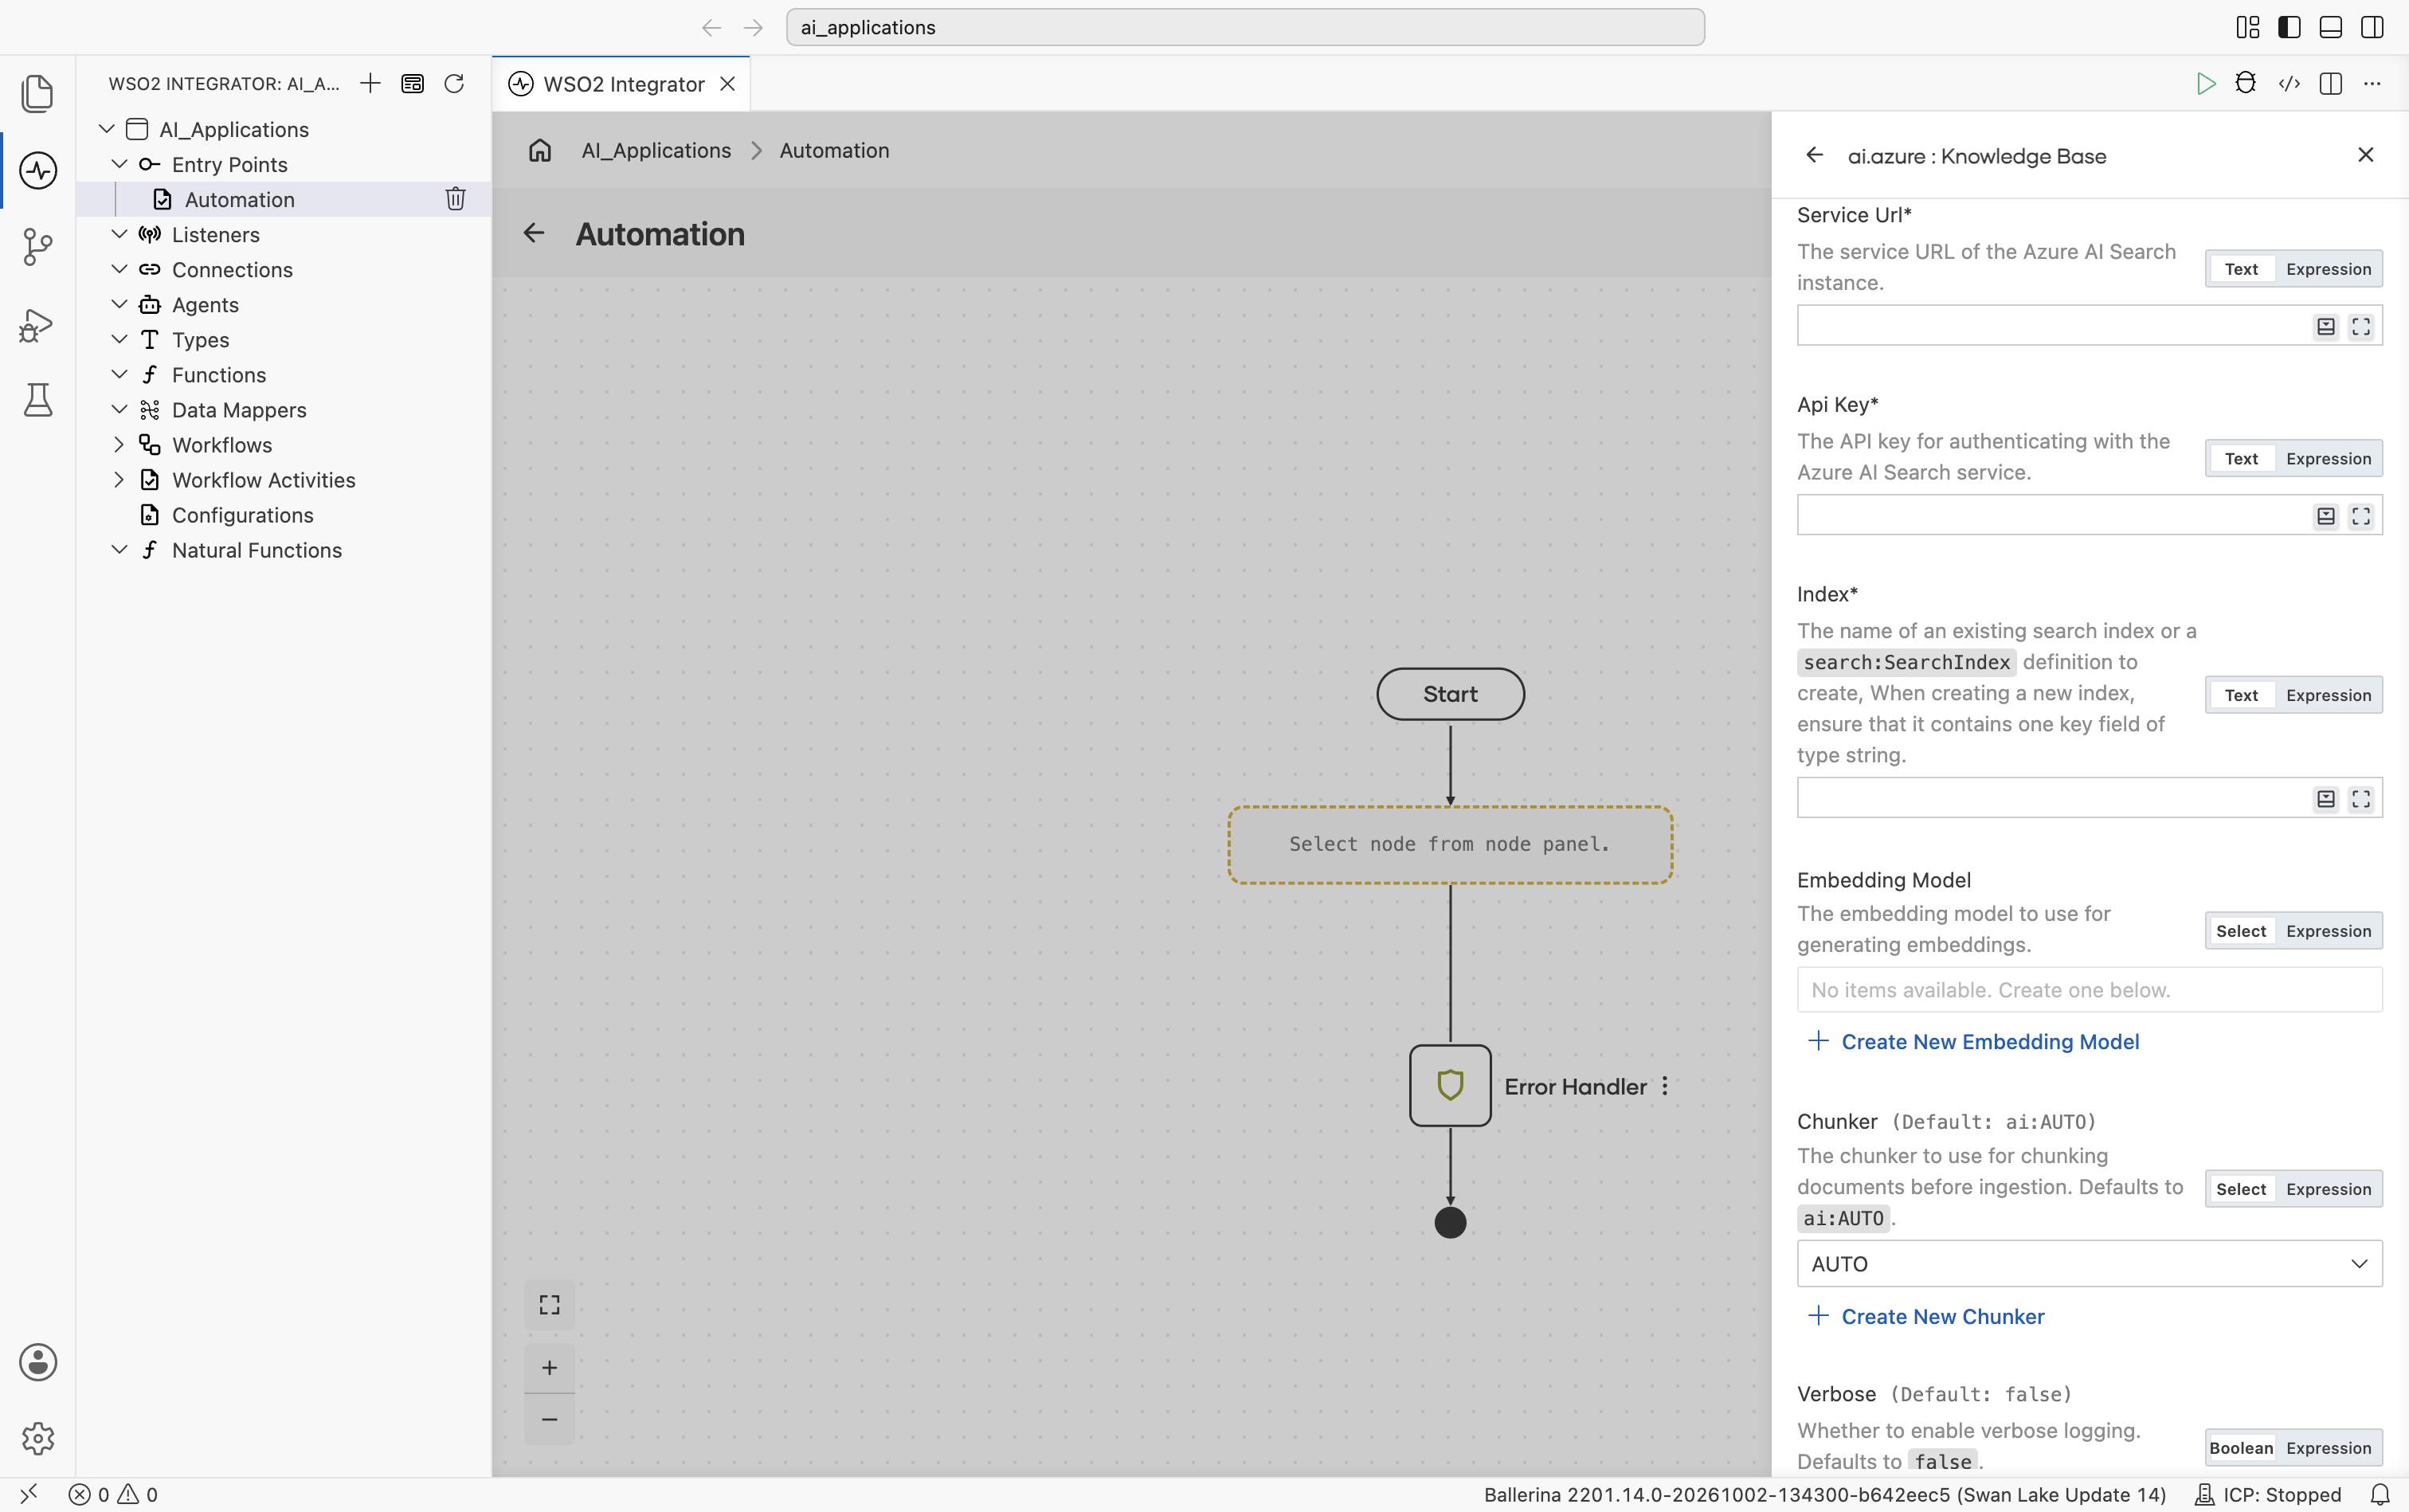The height and width of the screenshot is (1512, 2409).
Task: Open Configurations in the project tree
Action: click(x=242, y=515)
